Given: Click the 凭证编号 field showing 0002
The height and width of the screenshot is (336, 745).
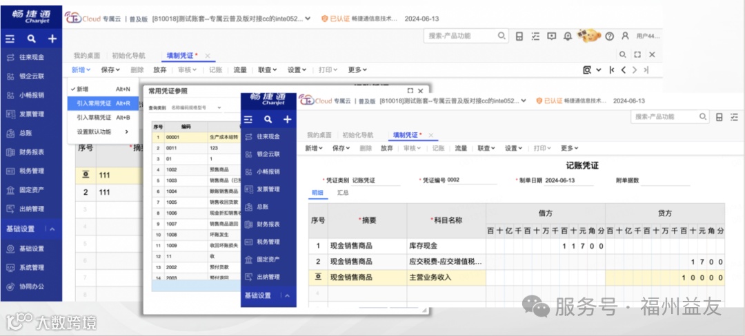Looking at the screenshot, I should pyautogui.click(x=472, y=180).
